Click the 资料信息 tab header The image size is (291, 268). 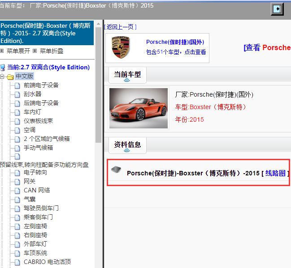(x=127, y=145)
